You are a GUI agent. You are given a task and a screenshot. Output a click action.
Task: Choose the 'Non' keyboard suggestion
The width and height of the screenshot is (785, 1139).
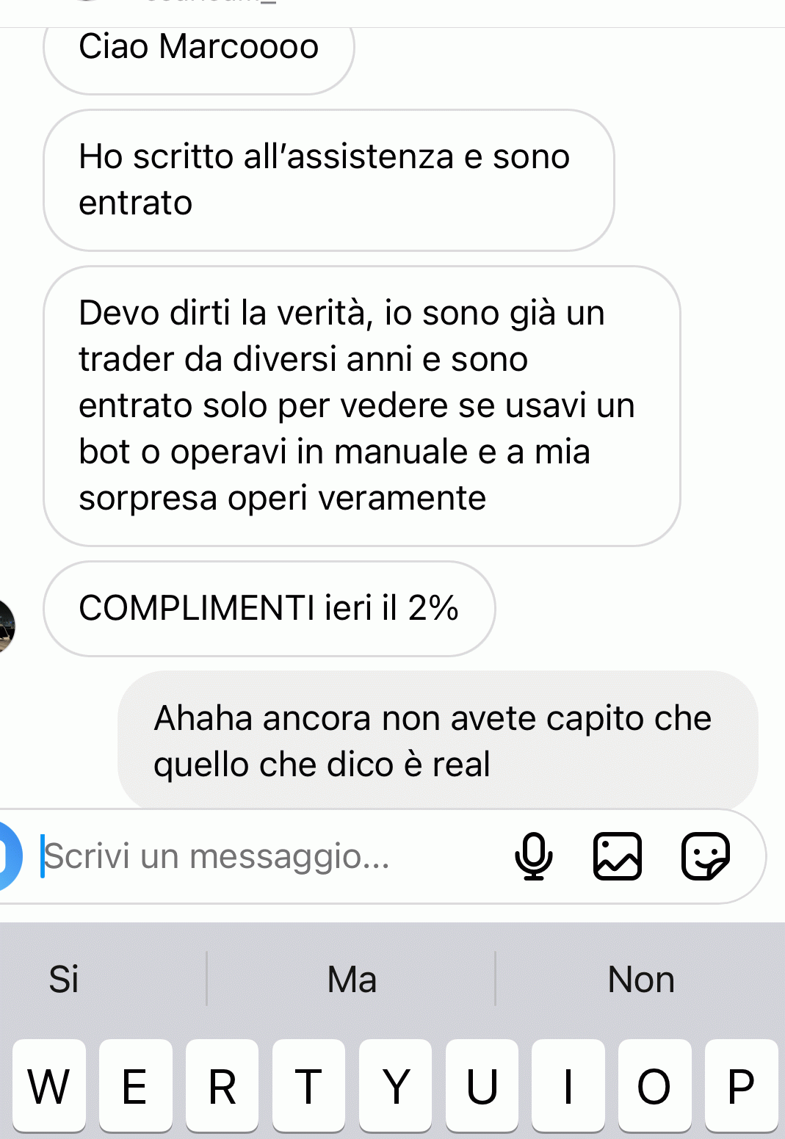click(x=641, y=979)
